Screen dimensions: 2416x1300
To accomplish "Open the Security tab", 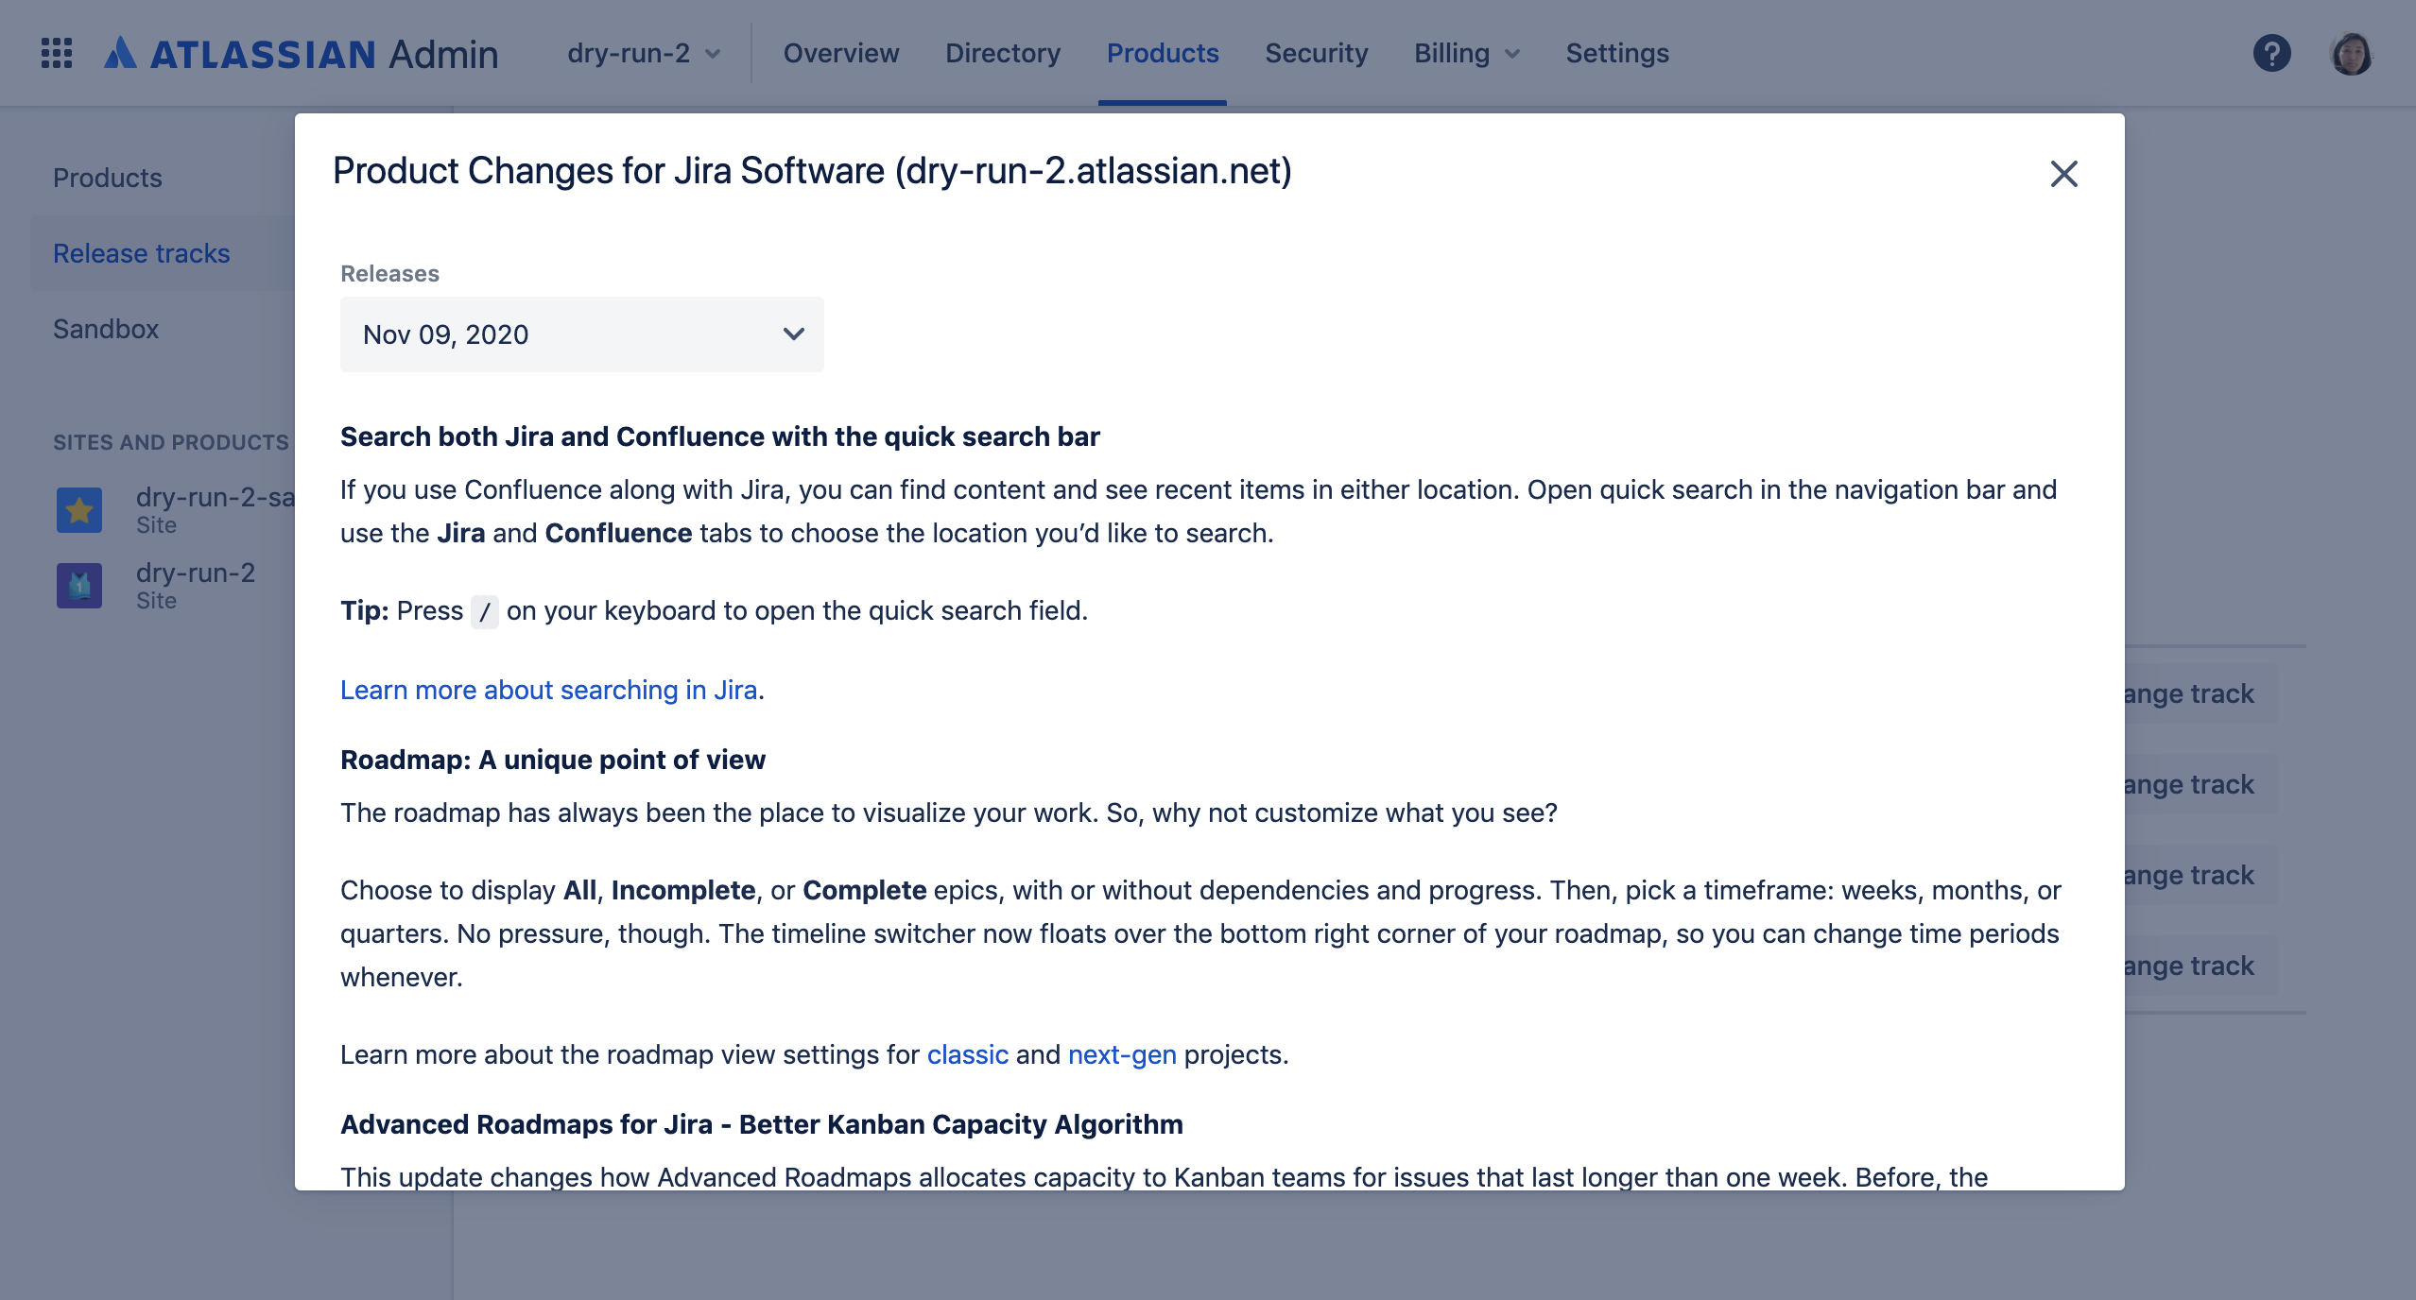I will (x=1317, y=53).
